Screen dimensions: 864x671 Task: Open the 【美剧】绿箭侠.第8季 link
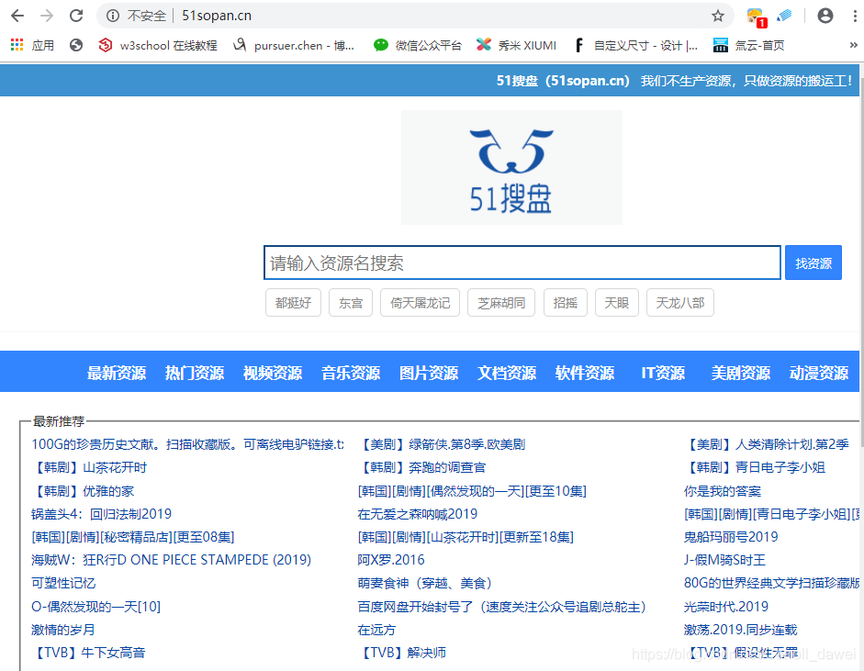click(x=442, y=444)
